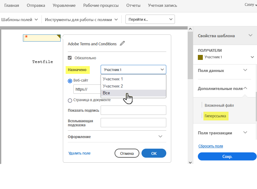Select Страница в документе radio option
The height and width of the screenshot is (189, 257).
click(70, 100)
